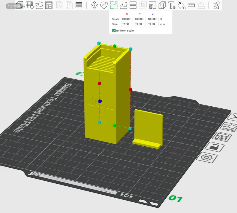The image size is (237, 213).
Task: Click the plate lock icon
Action: (214, 147)
